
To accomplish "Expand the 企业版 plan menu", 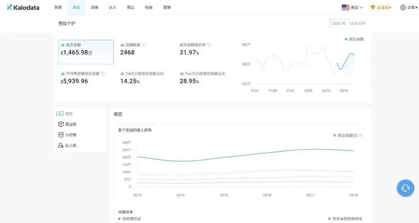I will pyautogui.click(x=381, y=7).
